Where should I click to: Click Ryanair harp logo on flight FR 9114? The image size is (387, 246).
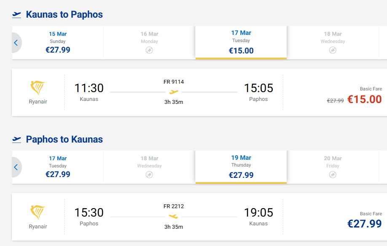[x=38, y=88]
